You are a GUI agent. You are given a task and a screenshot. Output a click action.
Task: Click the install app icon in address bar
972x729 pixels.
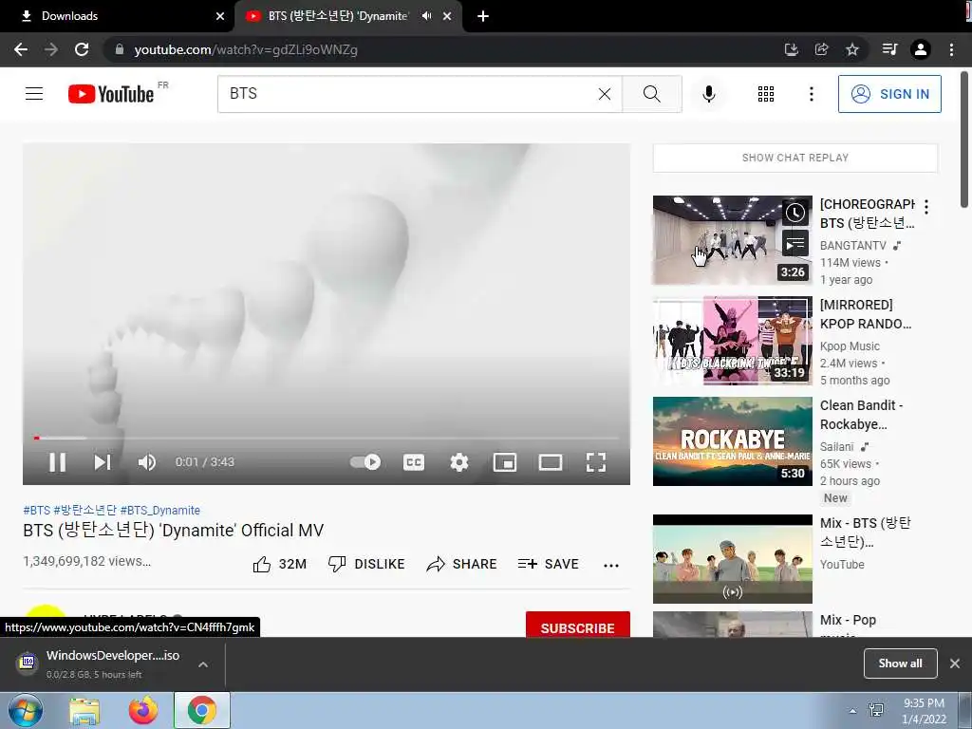791,49
